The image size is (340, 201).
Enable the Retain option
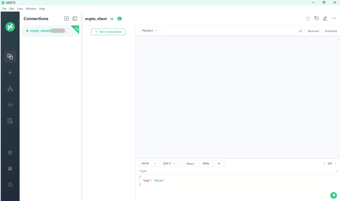click(x=188, y=164)
